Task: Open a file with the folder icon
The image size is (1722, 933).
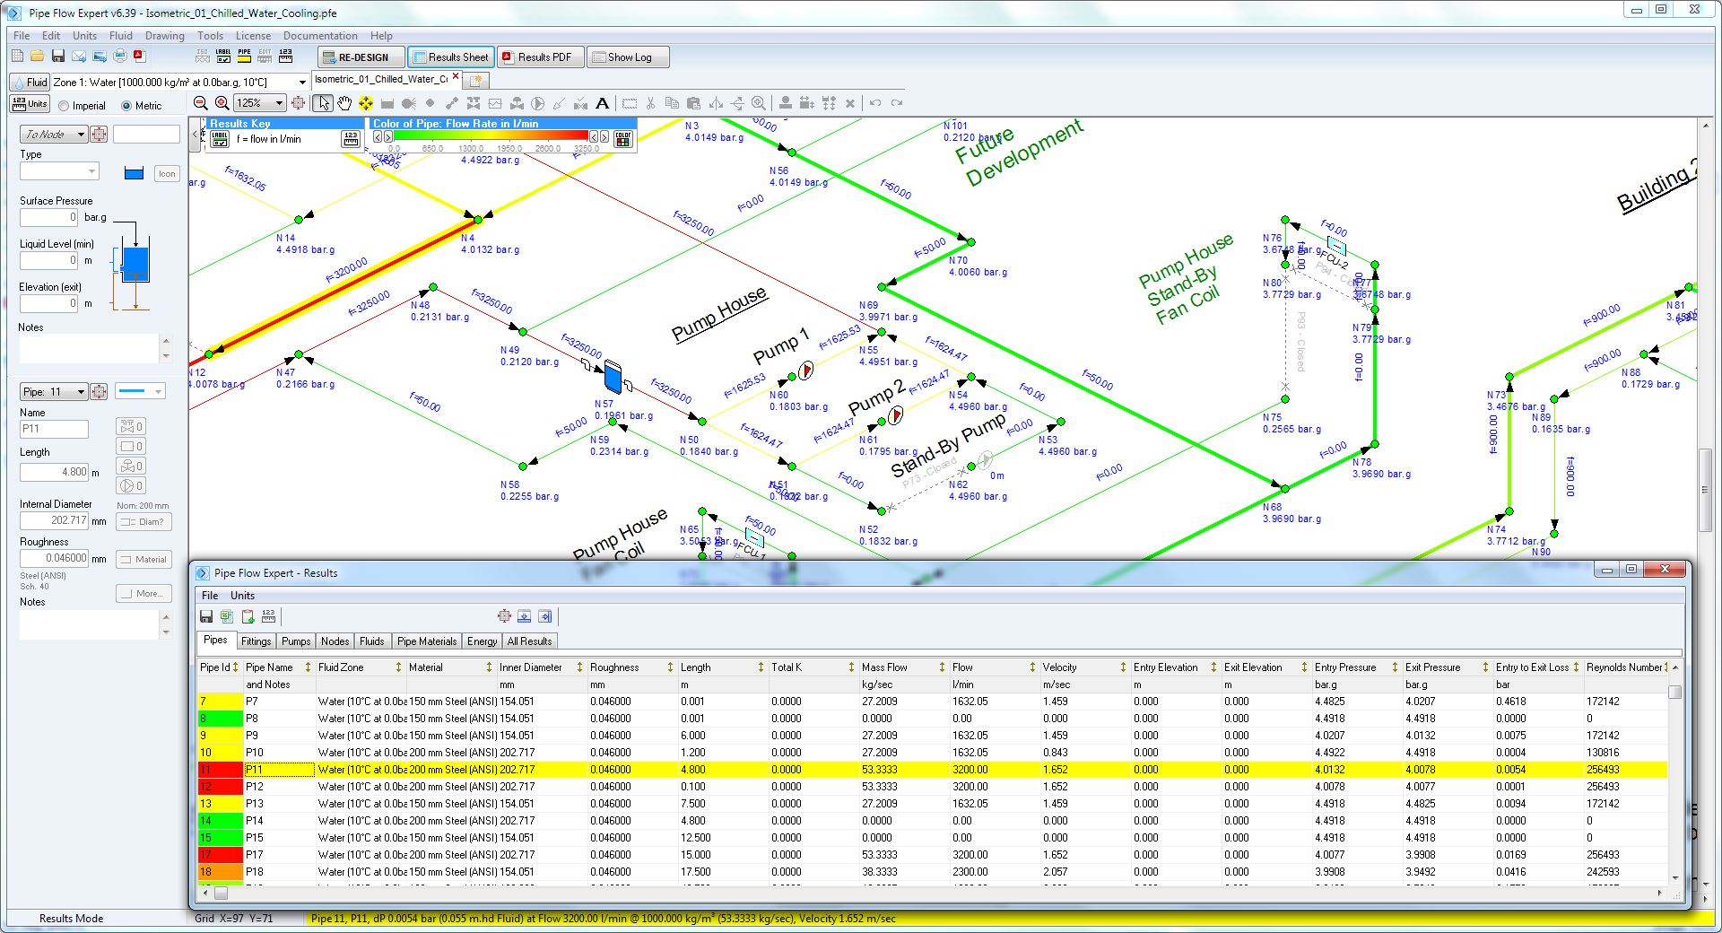Action: 37,57
